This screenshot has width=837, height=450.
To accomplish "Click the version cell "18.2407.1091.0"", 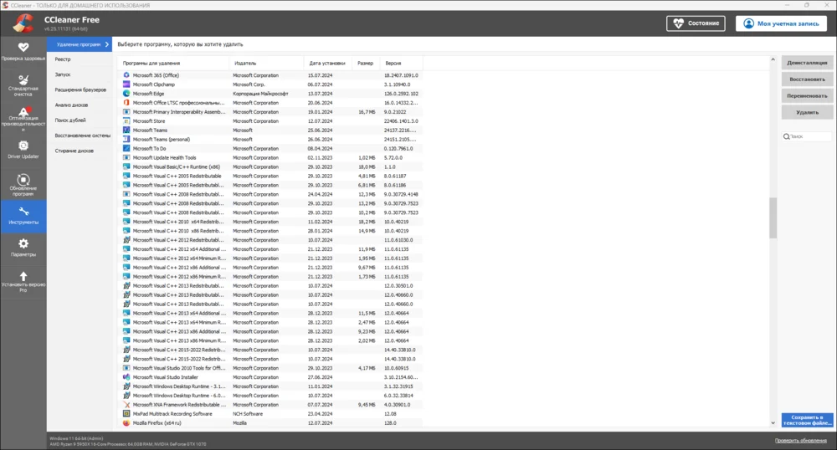I will click(401, 75).
